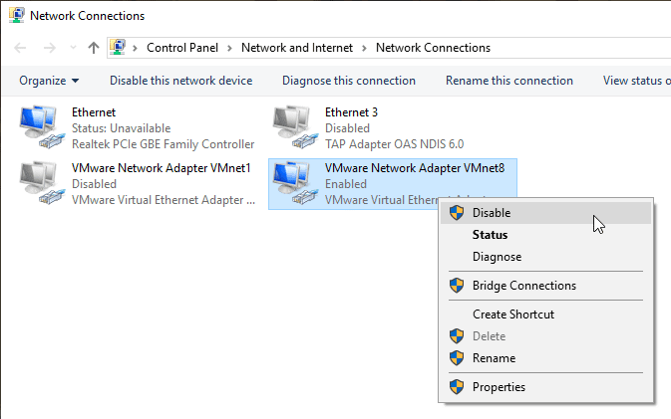Screen dimensions: 671x419
Task: Click the shield icon beside Rename
Action: click(x=457, y=358)
